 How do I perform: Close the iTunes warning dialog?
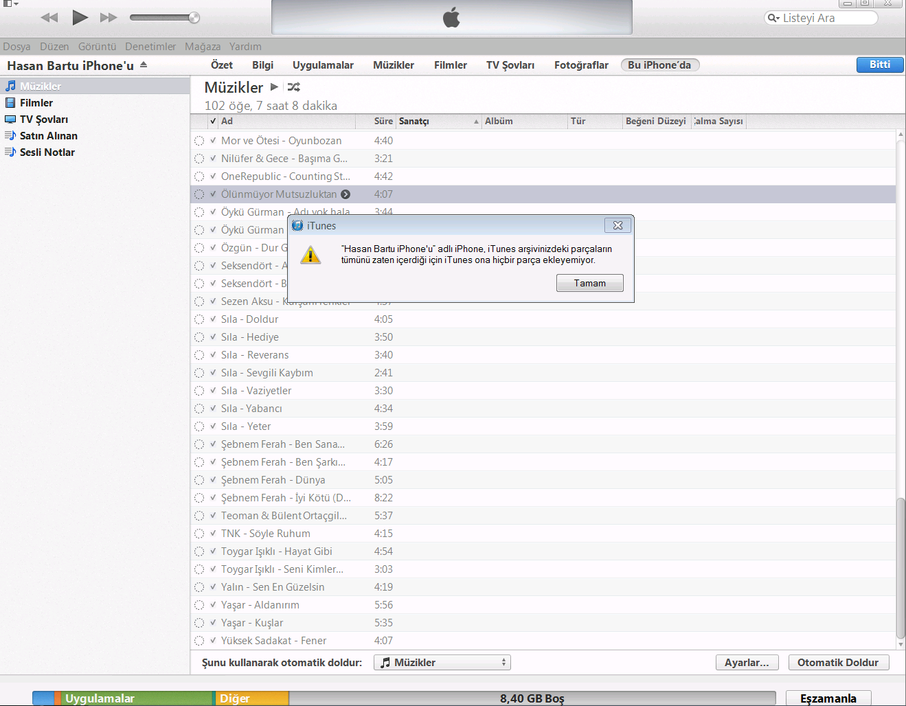pyautogui.click(x=618, y=225)
